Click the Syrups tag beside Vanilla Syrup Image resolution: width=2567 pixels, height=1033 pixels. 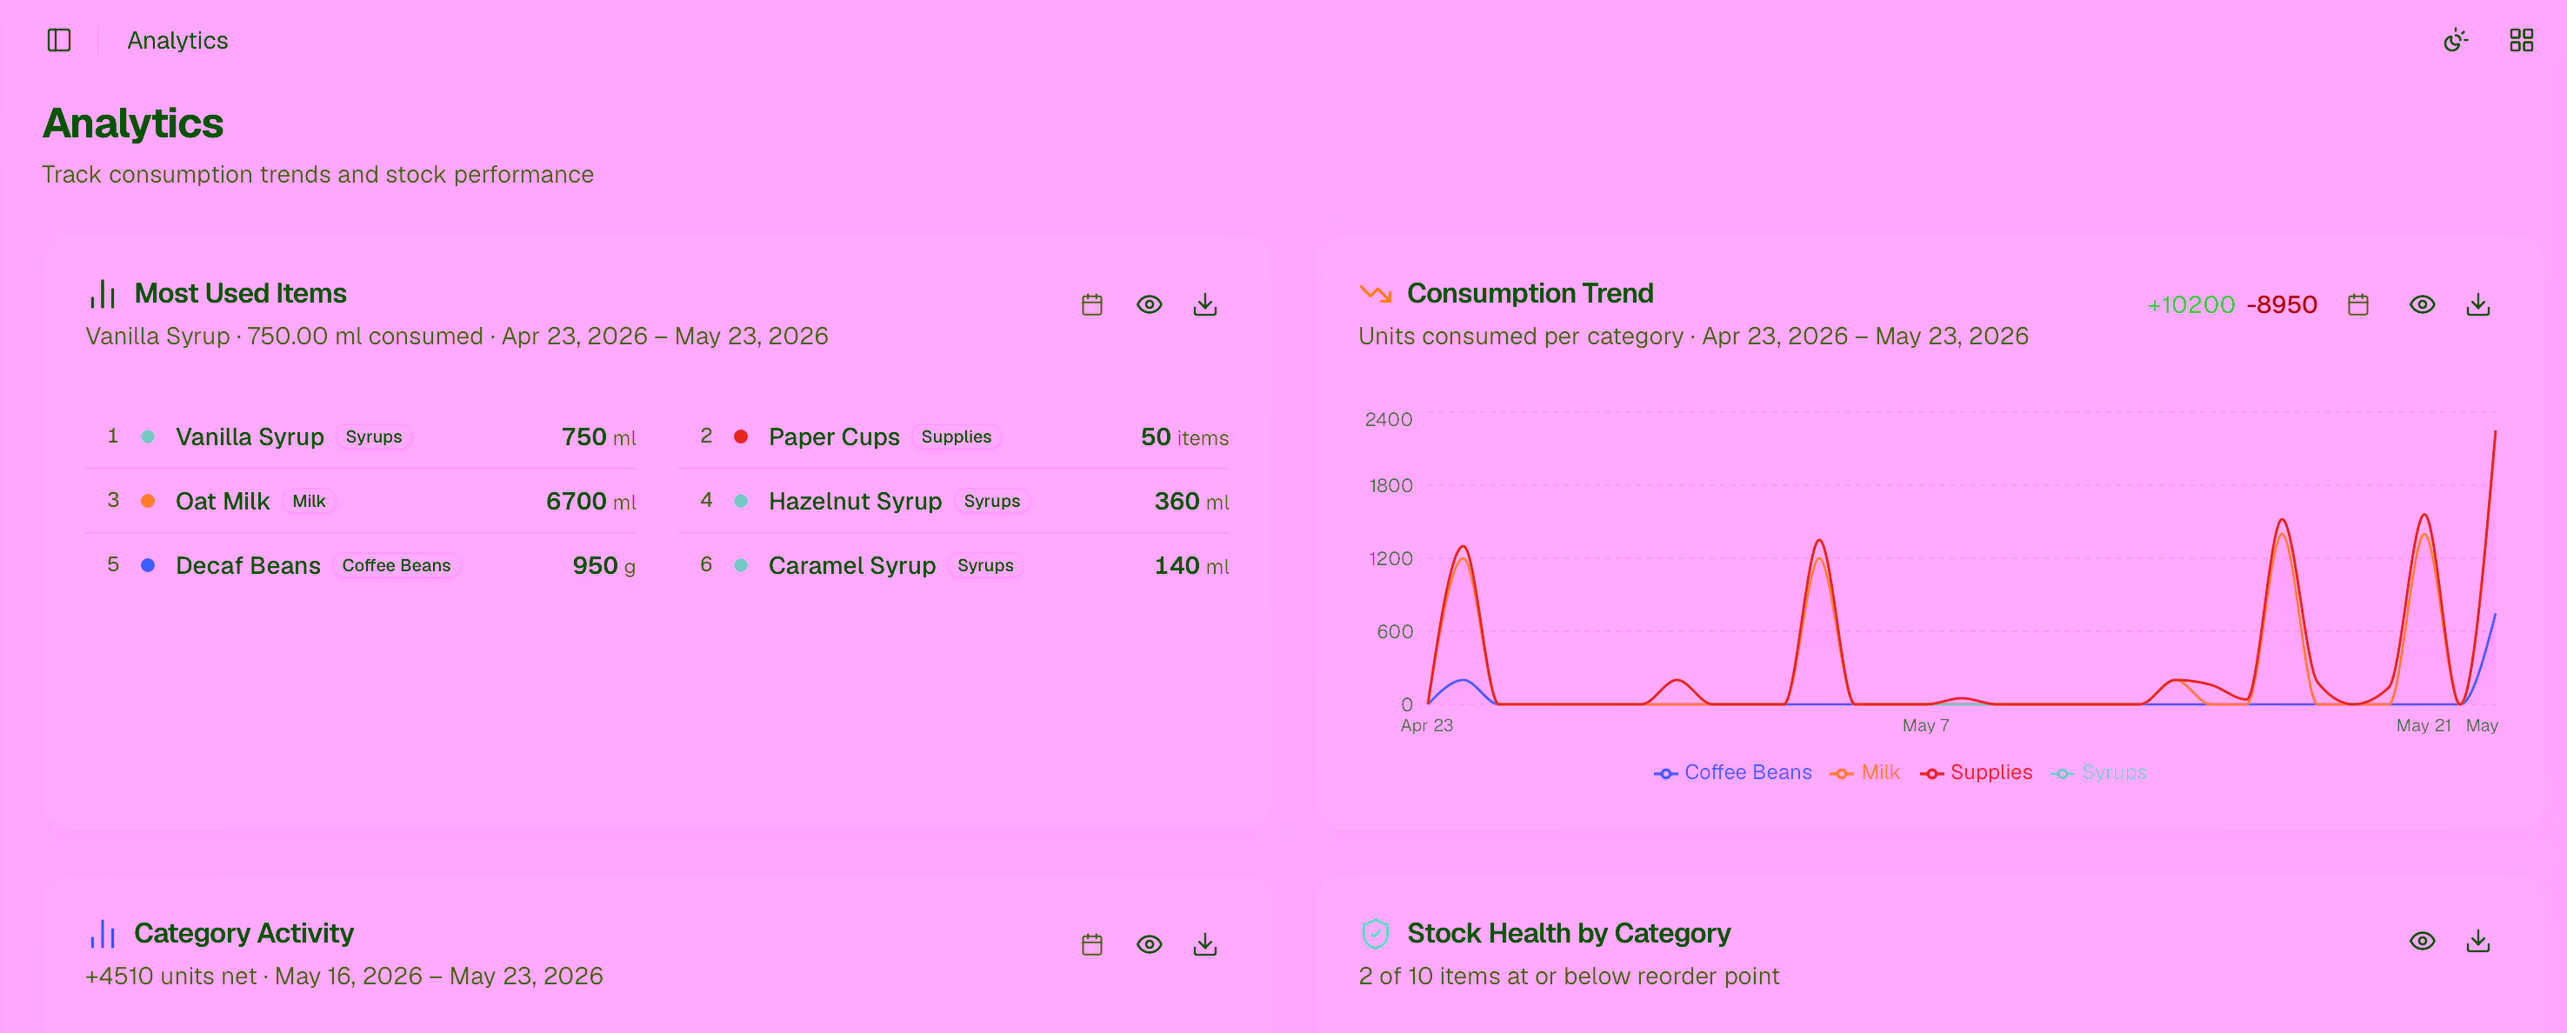[374, 437]
